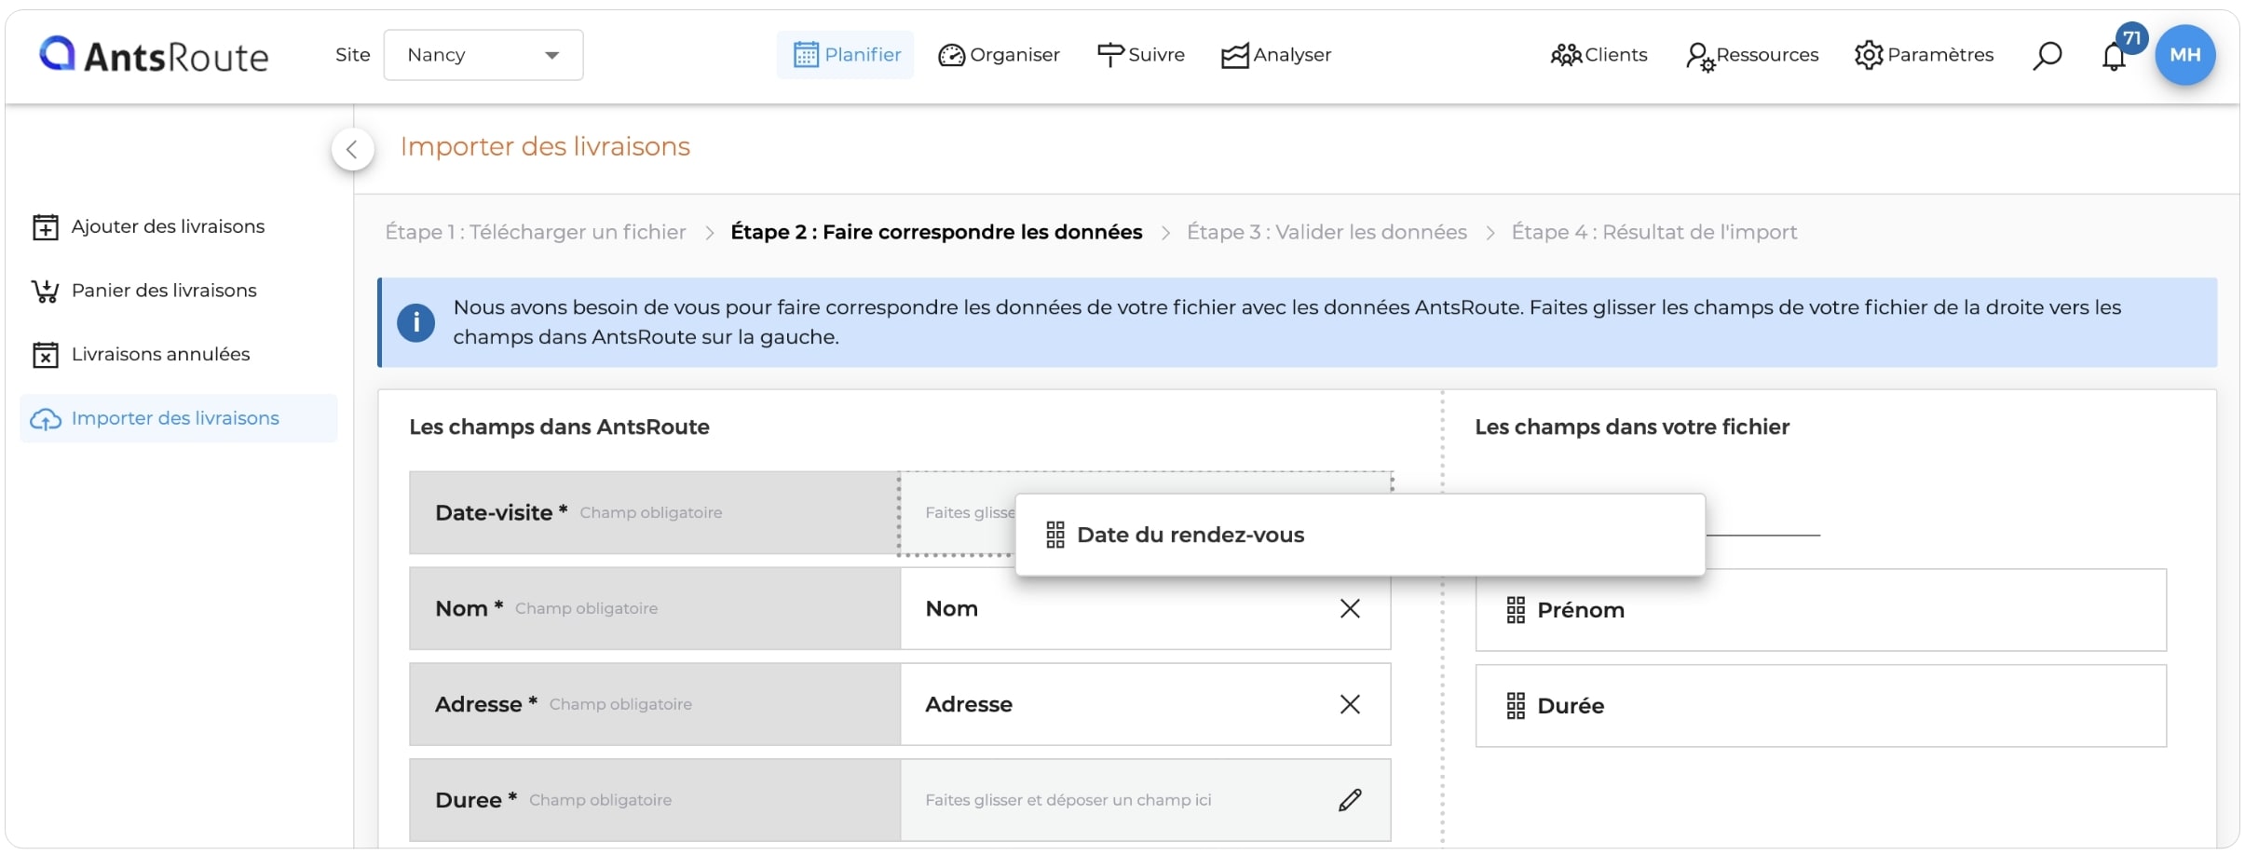Click the Ressources person-gear icon
Viewport: 2245px width, 855px height.
[x=1700, y=57]
